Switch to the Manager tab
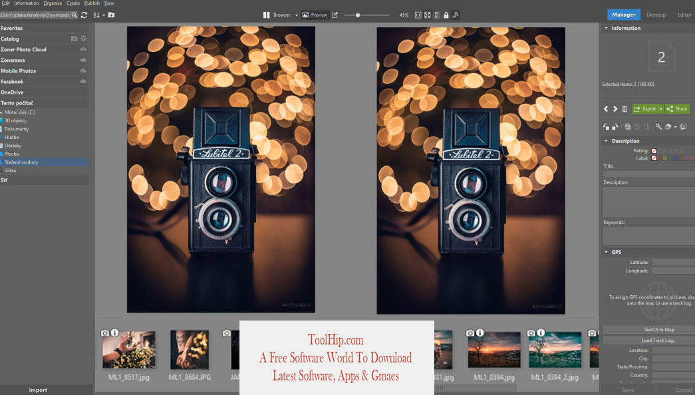The height and width of the screenshot is (395, 695). coord(624,15)
